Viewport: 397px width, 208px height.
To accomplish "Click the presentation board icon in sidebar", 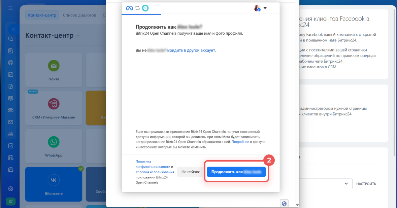I will tap(11, 98).
